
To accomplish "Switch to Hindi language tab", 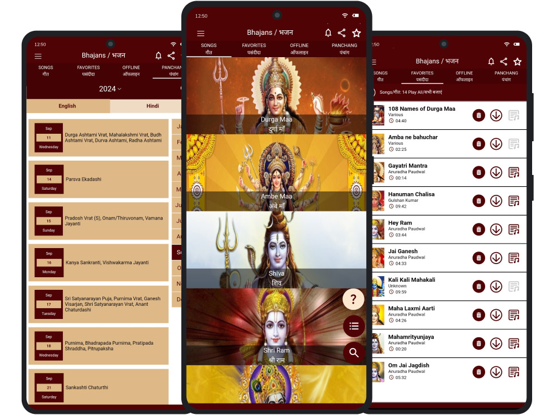I will (146, 106).
